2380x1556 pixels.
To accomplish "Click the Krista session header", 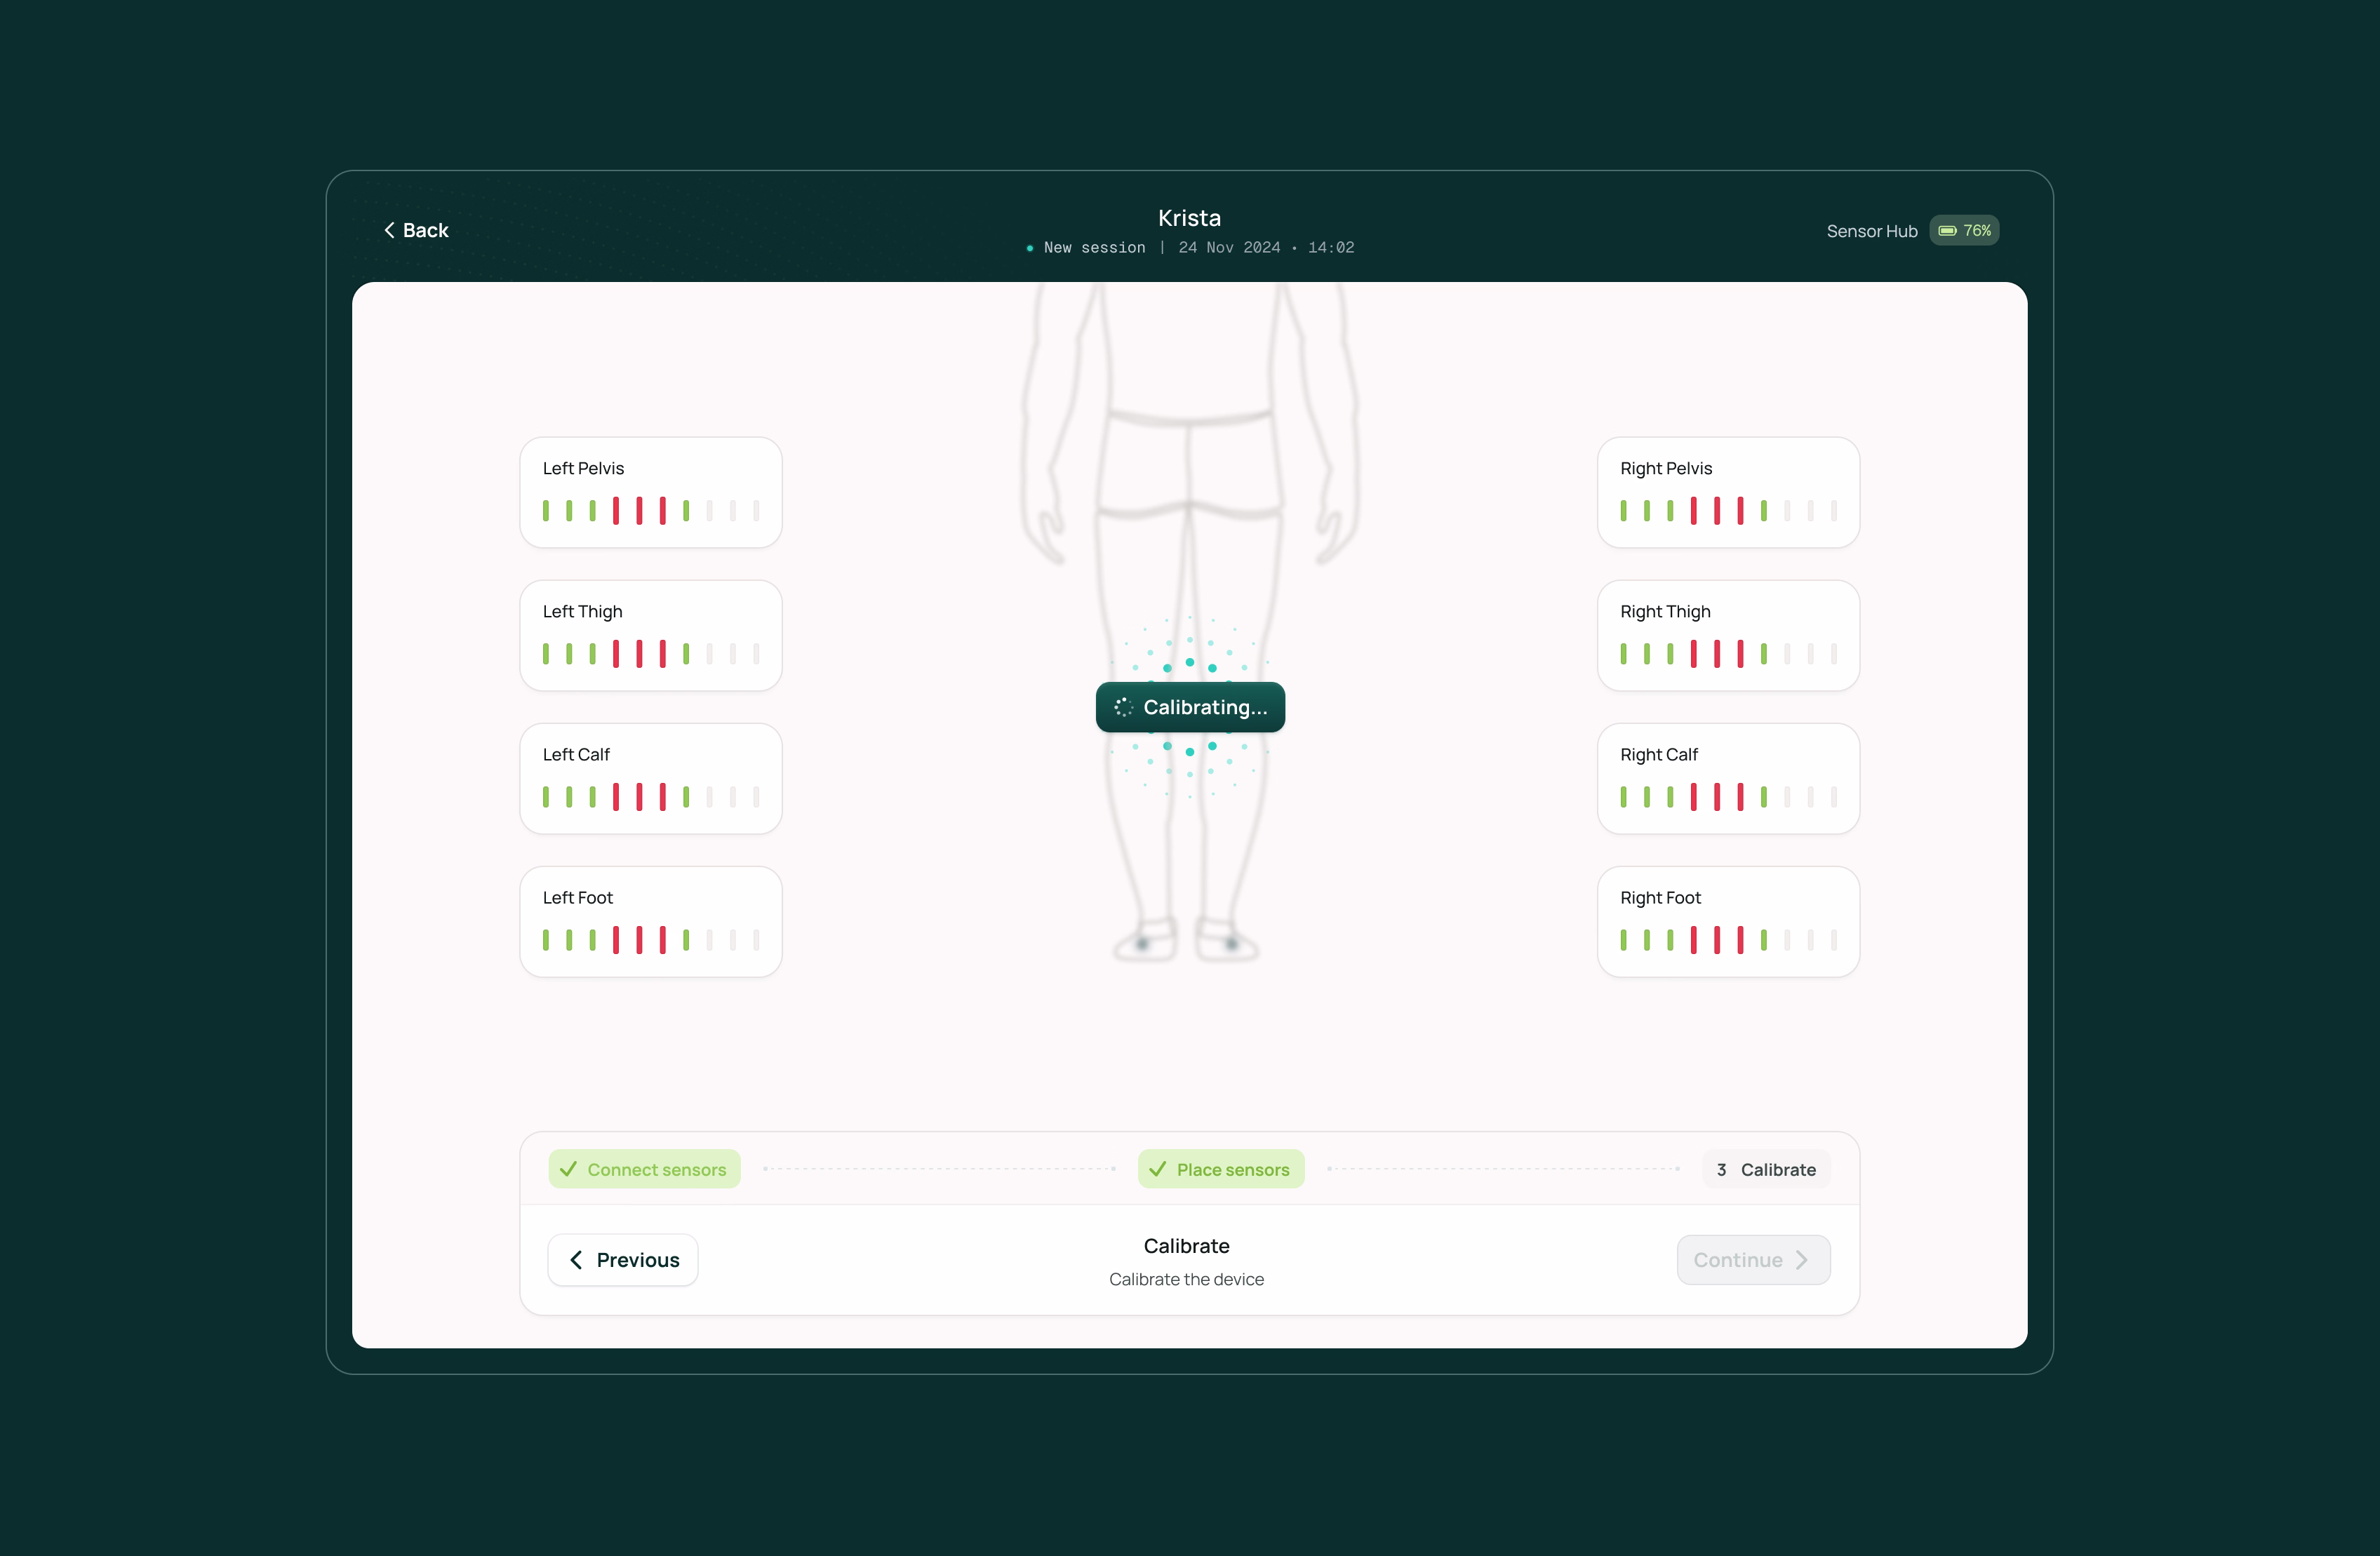I will tap(1188, 217).
